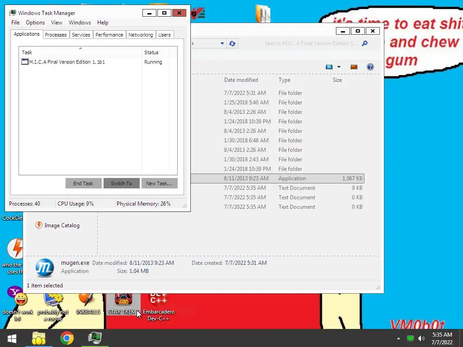Open the view options dropdown arrow
463x347 pixels.
pos(339,67)
